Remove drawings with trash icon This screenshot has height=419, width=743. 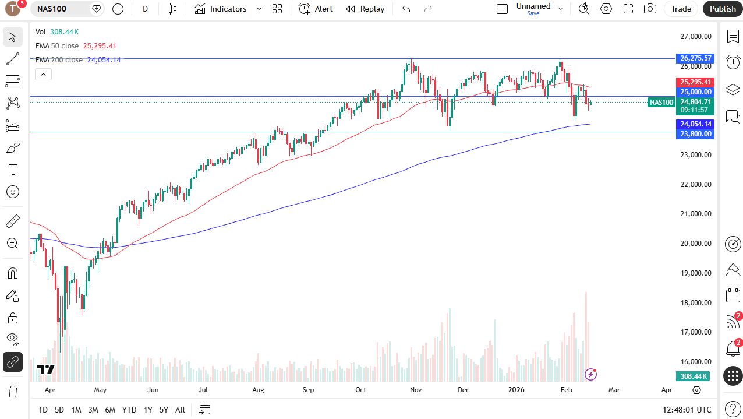(x=12, y=391)
